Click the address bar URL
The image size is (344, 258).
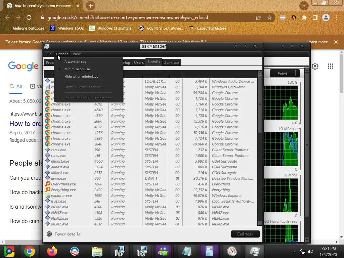point(128,17)
